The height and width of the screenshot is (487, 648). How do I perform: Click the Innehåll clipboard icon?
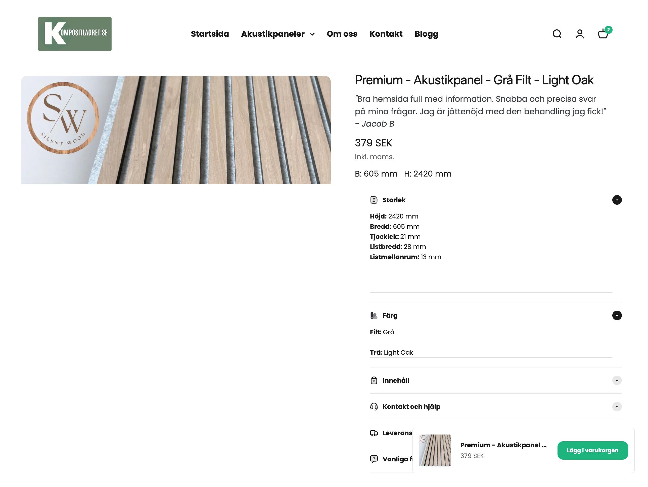pos(374,381)
